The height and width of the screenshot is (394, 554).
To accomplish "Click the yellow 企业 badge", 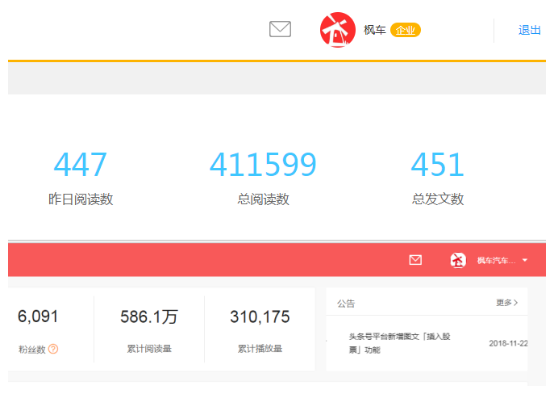I will pos(406,30).
